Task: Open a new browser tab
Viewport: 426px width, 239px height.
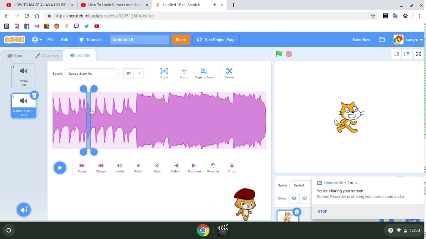Action: pyautogui.click(x=233, y=5)
